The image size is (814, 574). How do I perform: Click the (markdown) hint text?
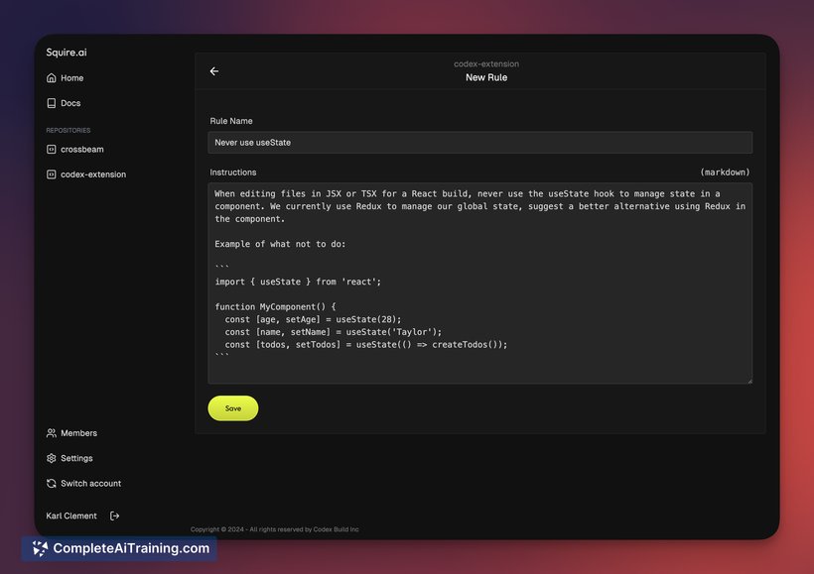coord(725,172)
